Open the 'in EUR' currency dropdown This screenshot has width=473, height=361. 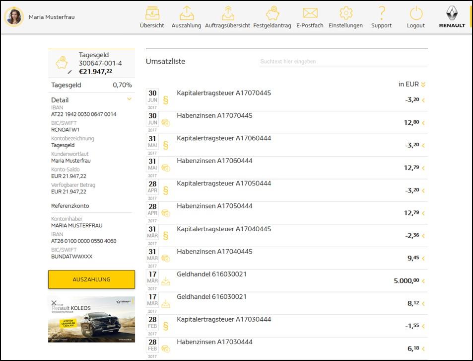[423, 85]
